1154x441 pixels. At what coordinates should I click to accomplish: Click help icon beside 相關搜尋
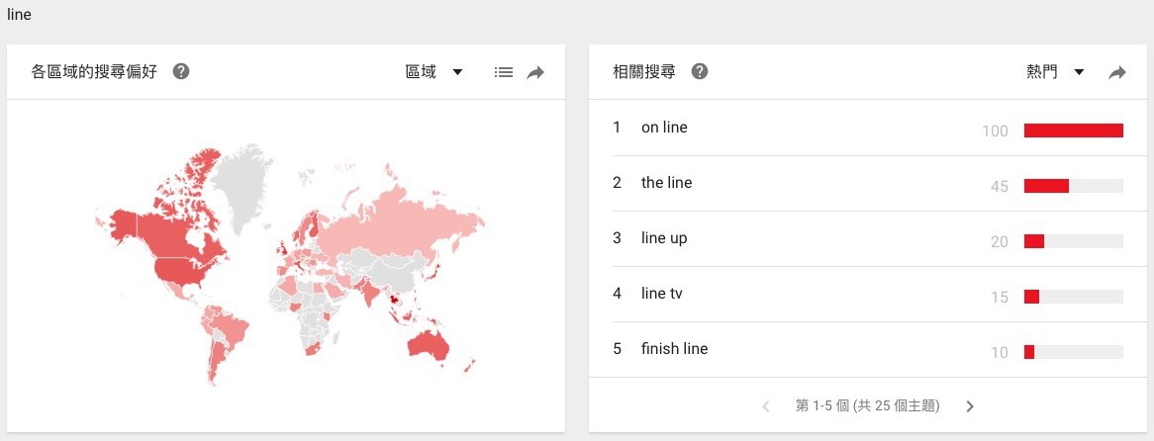click(x=700, y=72)
